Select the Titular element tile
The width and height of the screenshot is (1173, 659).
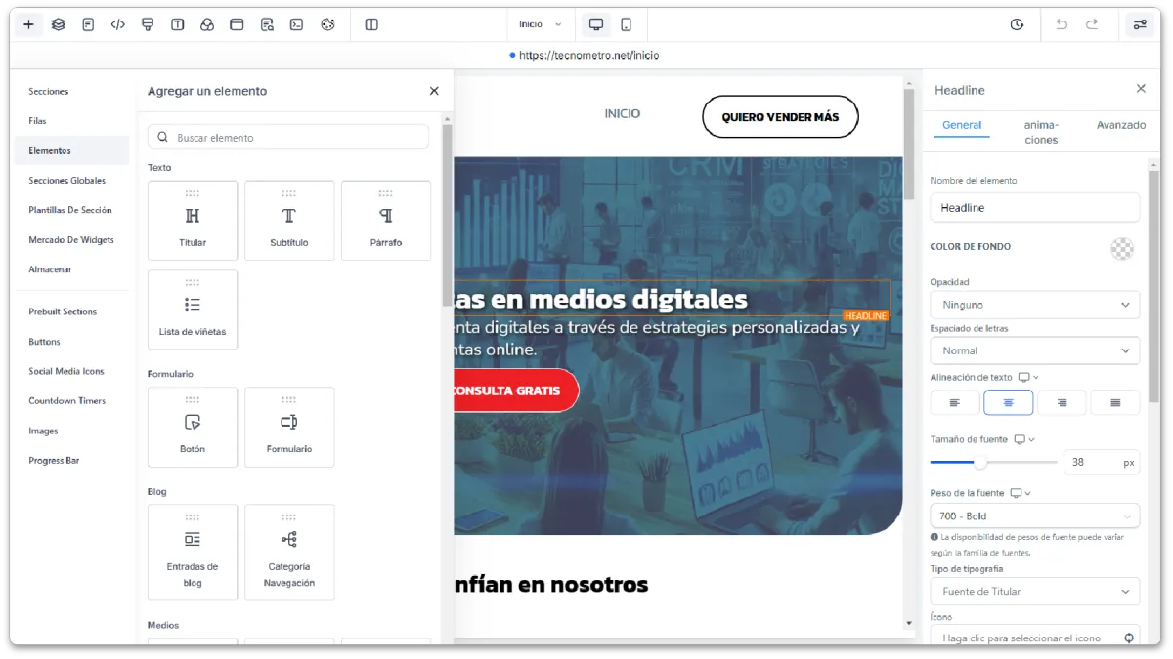pos(193,221)
